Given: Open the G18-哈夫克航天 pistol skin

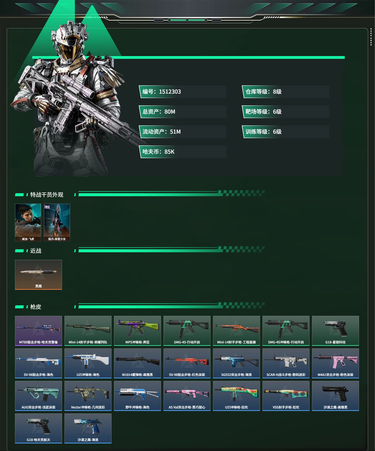Looking at the screenshot, I should tap(38, 428).
